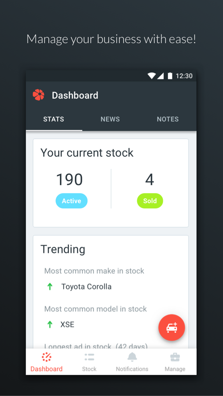Tap the cellular signal status icon
The height and width of the screenshot is (396, 223).
(161, 76)
